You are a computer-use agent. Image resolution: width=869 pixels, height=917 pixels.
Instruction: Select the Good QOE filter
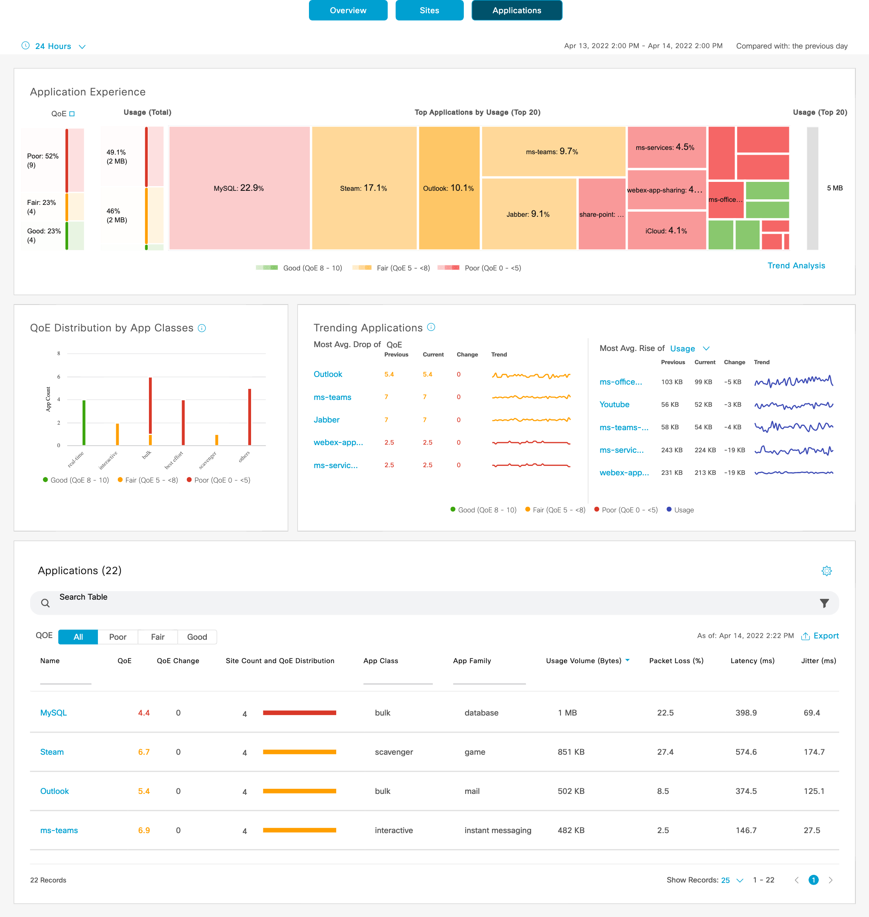click(197, 637)
